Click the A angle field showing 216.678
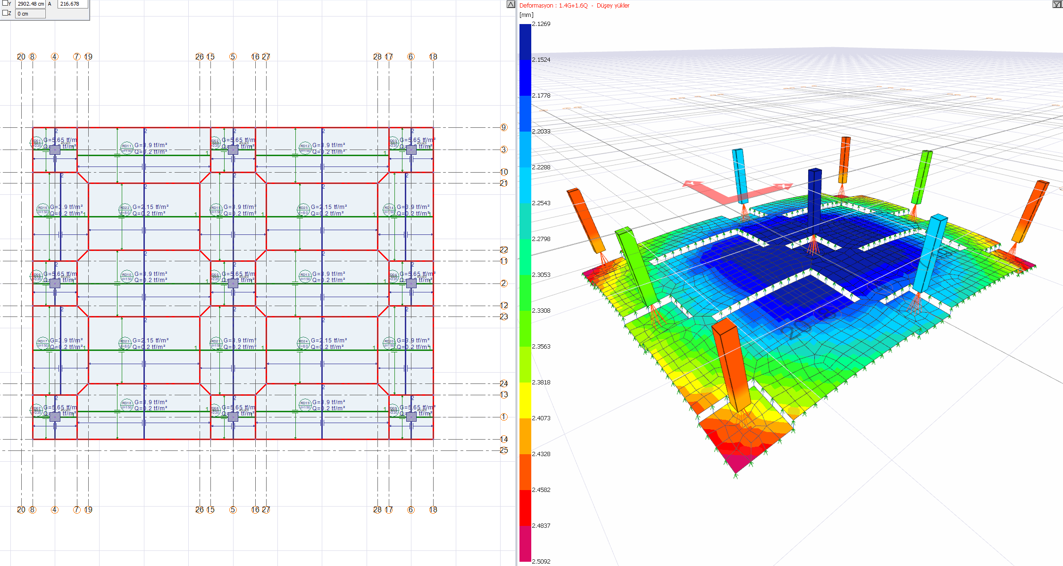This screenshot has width=1063, height=566. pos(73,4)
